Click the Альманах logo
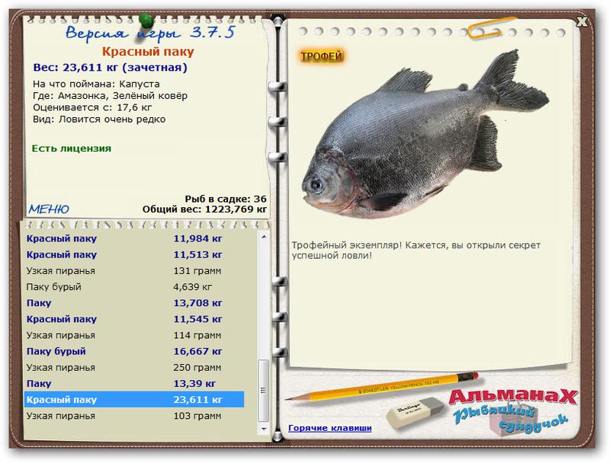610x463 pixels. pos(512,396)
